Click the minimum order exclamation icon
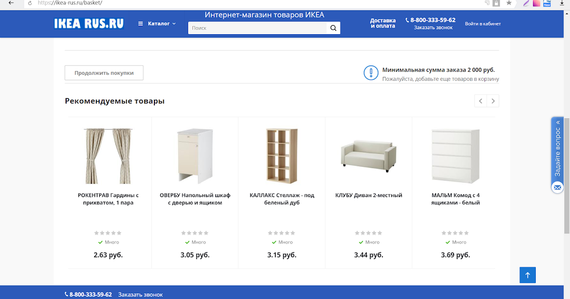The image size is (570, 299). 371,73
